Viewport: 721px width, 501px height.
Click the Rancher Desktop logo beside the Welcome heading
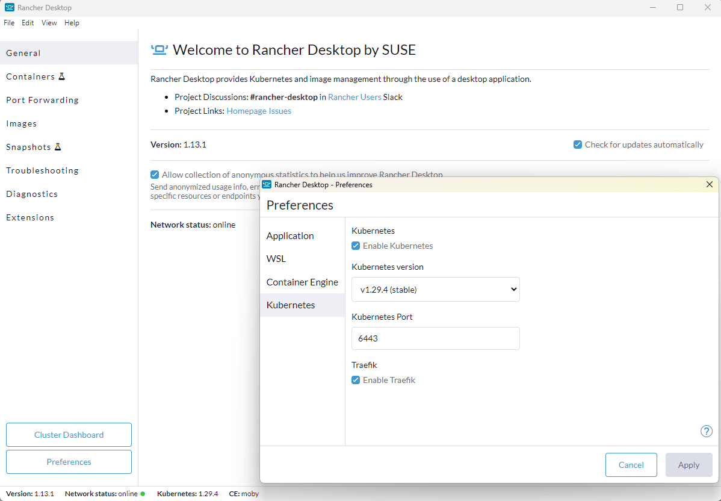pos(159,50)
